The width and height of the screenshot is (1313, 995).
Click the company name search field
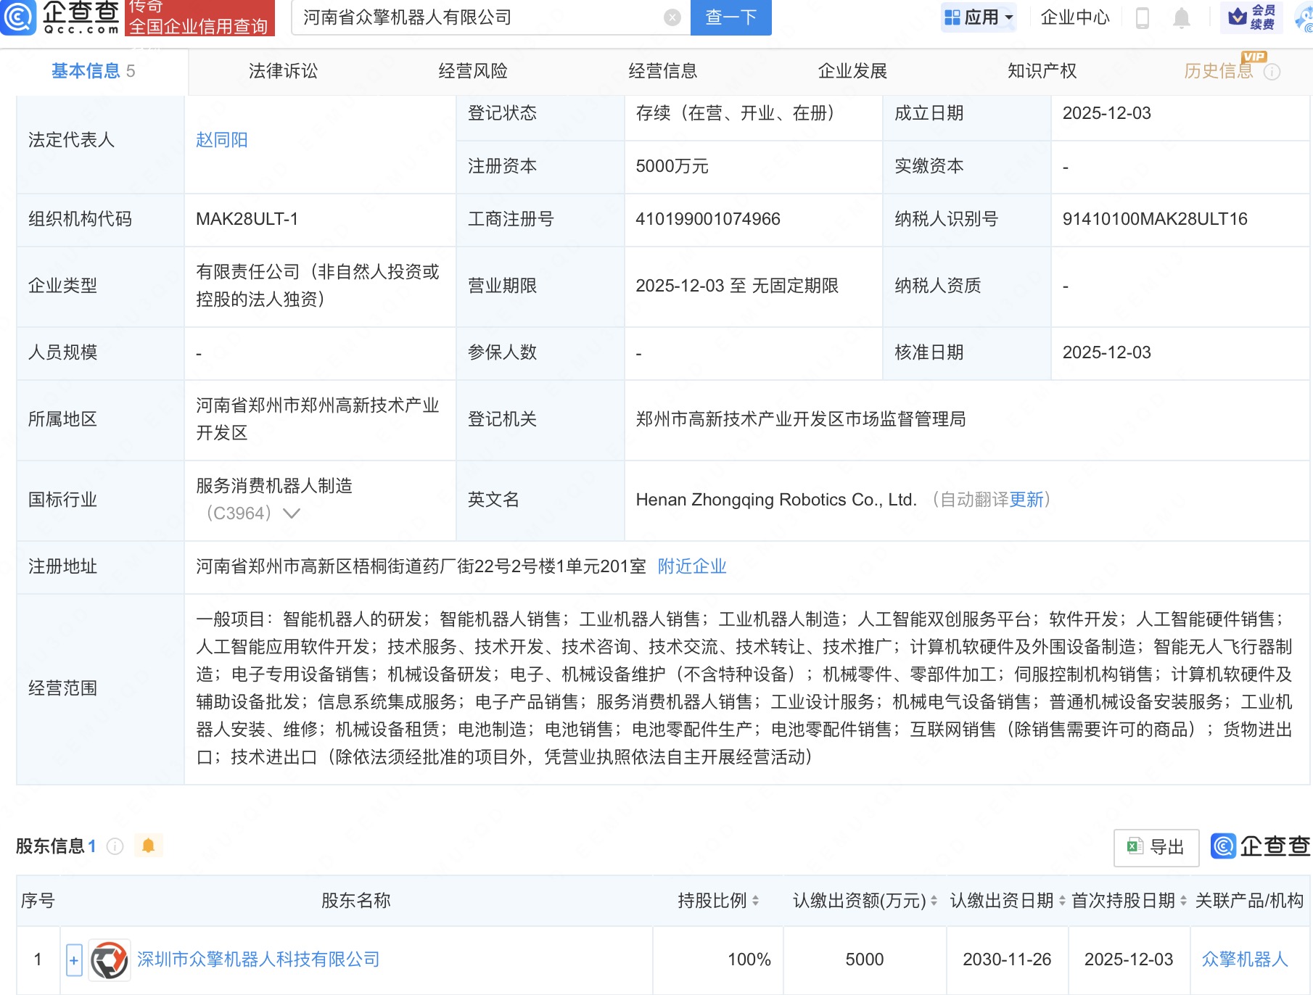click(x=479, y=17)
